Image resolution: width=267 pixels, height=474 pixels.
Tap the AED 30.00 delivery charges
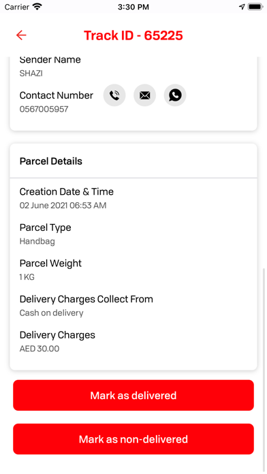[40, 349]
